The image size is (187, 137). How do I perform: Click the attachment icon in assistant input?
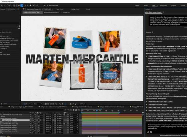(x=148, y=132)
